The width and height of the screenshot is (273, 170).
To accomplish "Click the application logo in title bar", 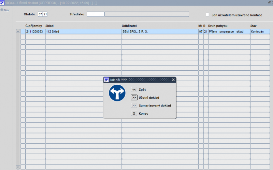I will coord(2,3).
